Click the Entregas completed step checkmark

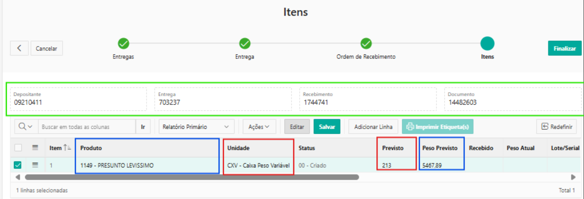tap(123, 43)
